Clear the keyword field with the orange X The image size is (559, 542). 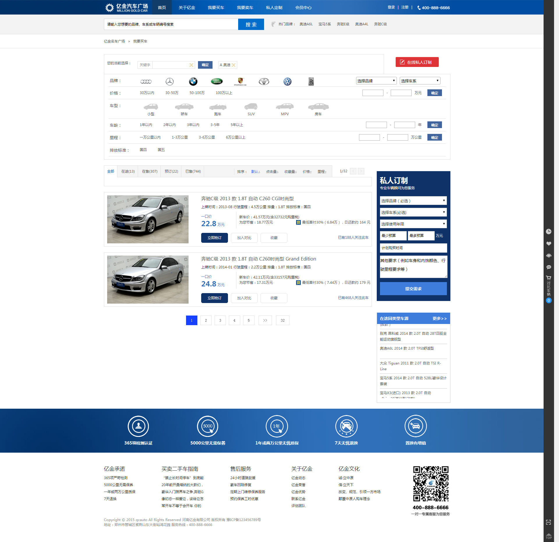(x=191, y=65)
